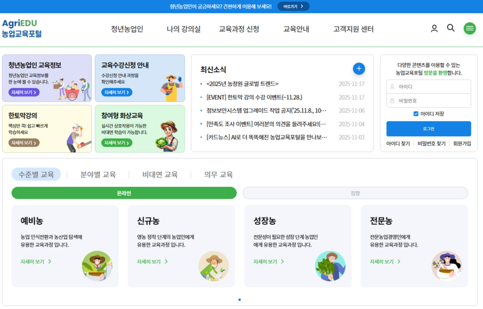
Task: Click the 성장농 farmer circular icon
Action: (330, 266)
